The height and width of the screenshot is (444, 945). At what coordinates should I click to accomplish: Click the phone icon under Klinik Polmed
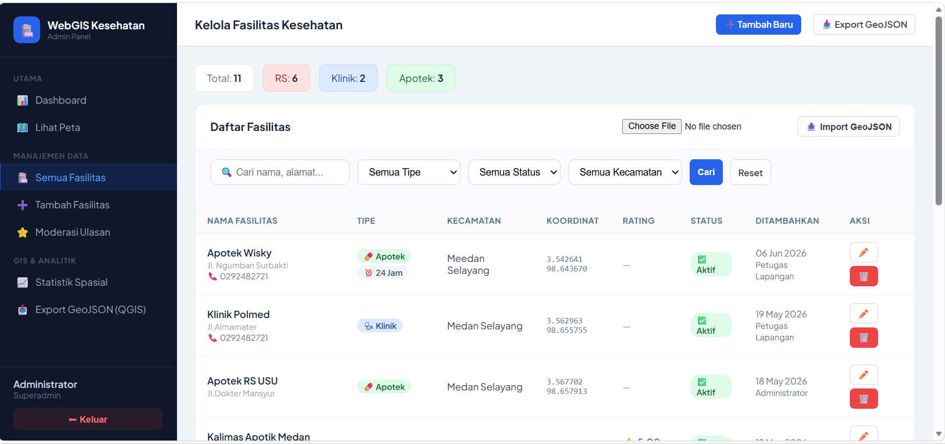tap(213, 338)
